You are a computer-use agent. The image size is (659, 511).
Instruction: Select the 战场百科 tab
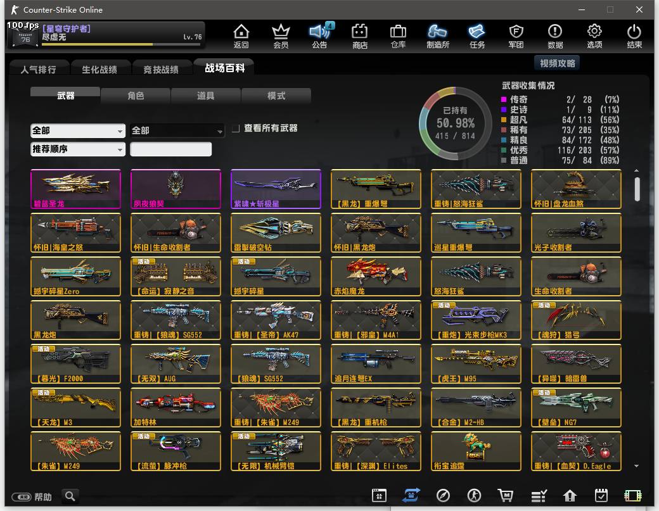click(x=224, y=68)
